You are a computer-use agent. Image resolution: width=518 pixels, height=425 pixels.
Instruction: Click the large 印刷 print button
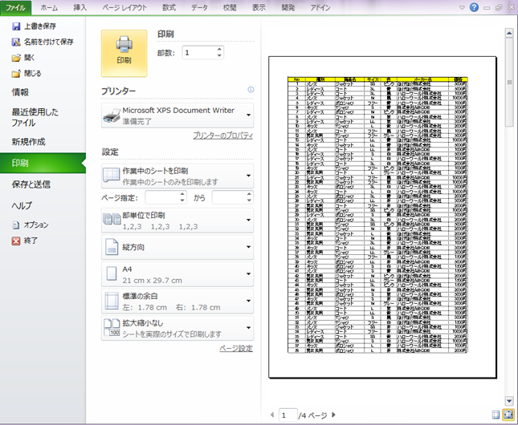(124, 53)
